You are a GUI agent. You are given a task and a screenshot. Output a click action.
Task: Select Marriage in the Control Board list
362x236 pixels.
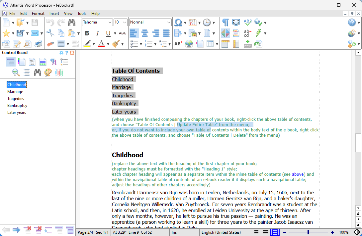[15, 92]
